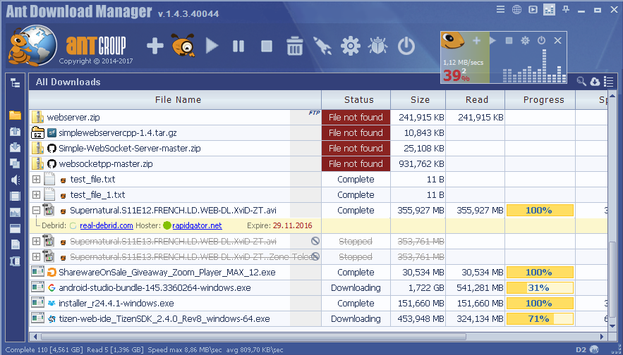This screenshot has width=623, height=355.
Task: Select the audio speaker sidebar category
Action: [15, 180]
